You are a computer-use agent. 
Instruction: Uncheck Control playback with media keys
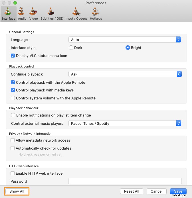click(13, 90)
